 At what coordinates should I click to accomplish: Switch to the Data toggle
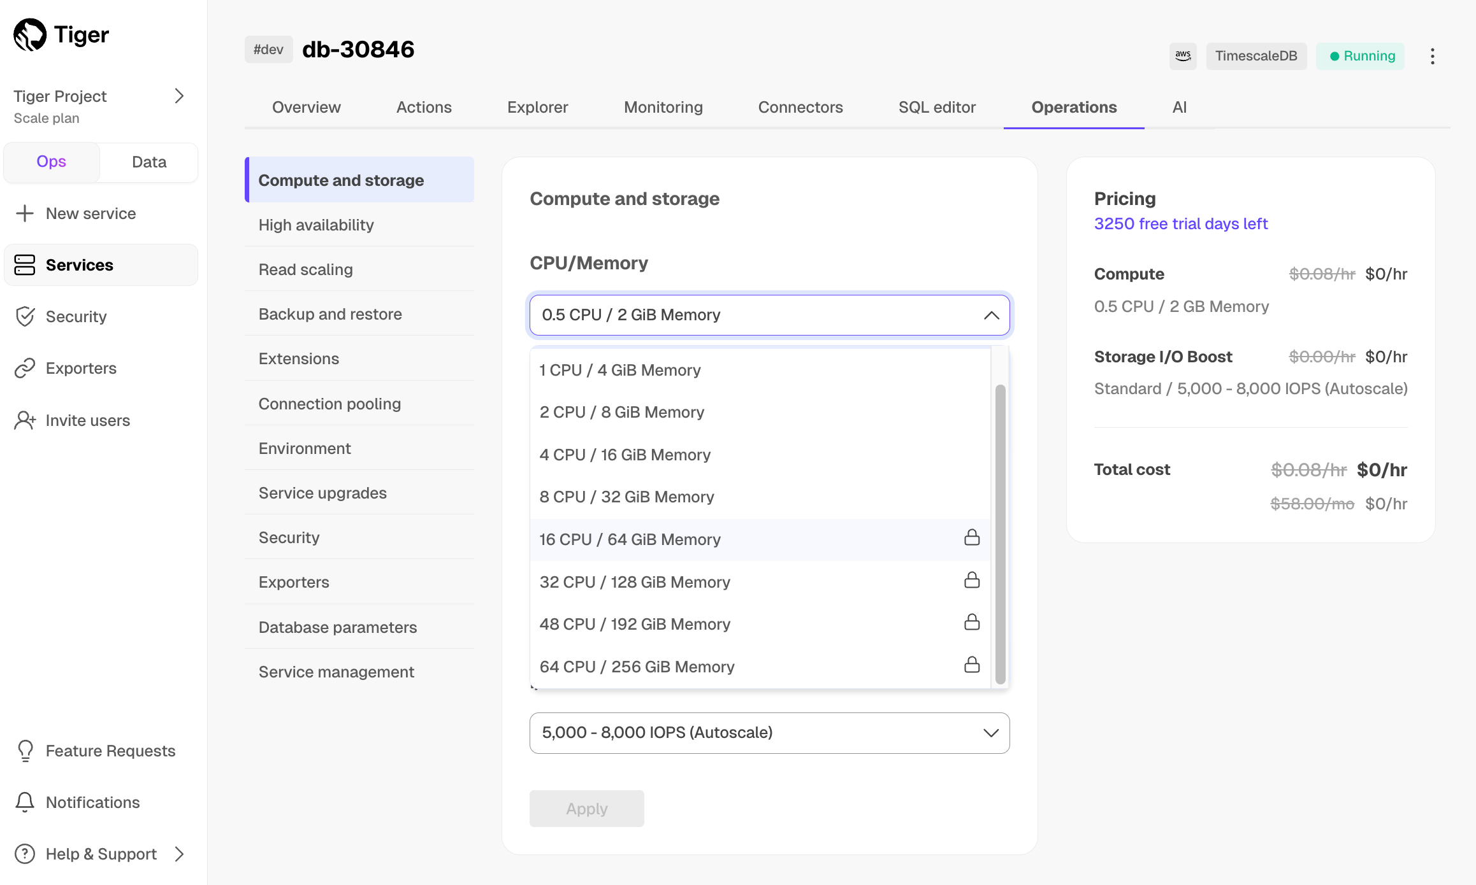(149, 162)
